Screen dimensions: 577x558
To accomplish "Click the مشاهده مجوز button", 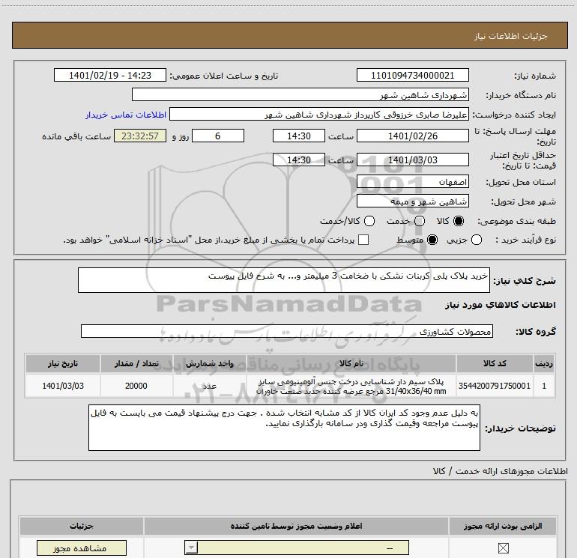I will (82, 548).
